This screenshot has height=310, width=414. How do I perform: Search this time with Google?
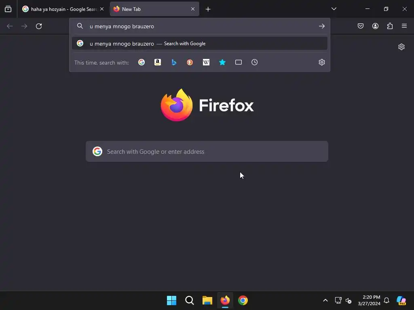click(142, 62)
